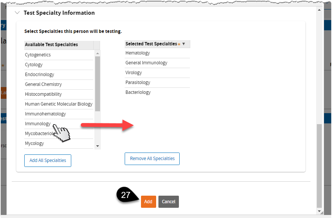
Task: Click the dialog scrollbar down arrow
Action: pos(319,211)
